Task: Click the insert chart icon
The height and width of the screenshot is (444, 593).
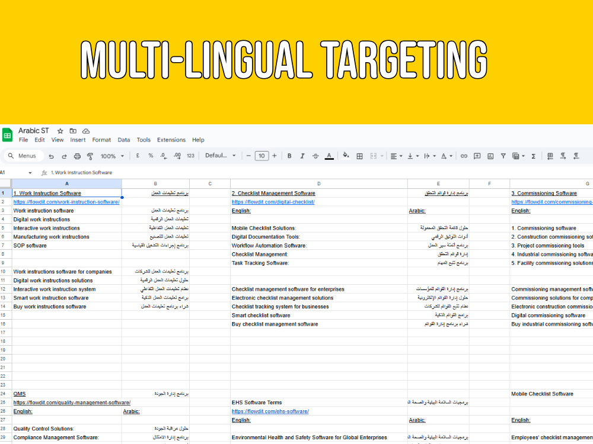Action: (x=490, y=156)
